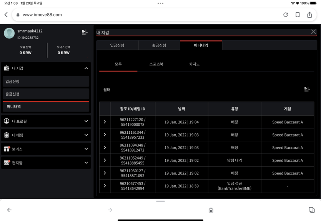The height and width of the screenshot is (223, 321).
Task: Expand row with ID 96211227120
Action: pos(105,122)
